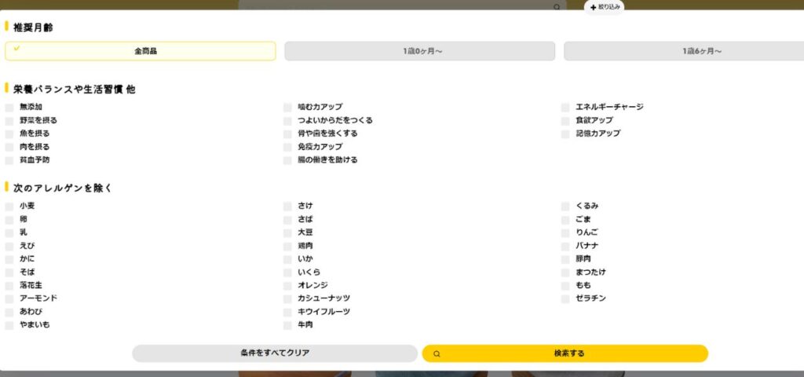Image resolution: width=804 pixels, height=377 pixels.
Task: Select the 大豆 allergen checkbox
Action: pyautogui.click(x=287, y=233)
